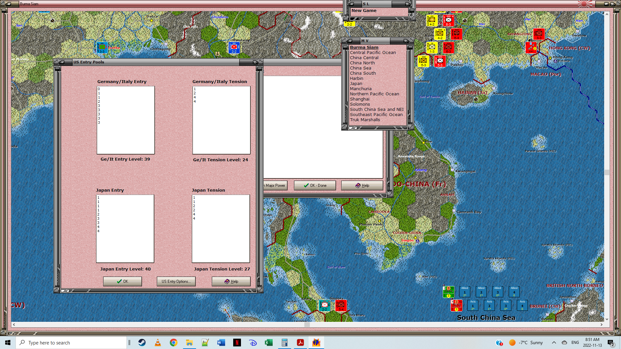Click the red unit at Hong Kong
The width and height of the screenshot is (621, 349).
pos(531,48)
